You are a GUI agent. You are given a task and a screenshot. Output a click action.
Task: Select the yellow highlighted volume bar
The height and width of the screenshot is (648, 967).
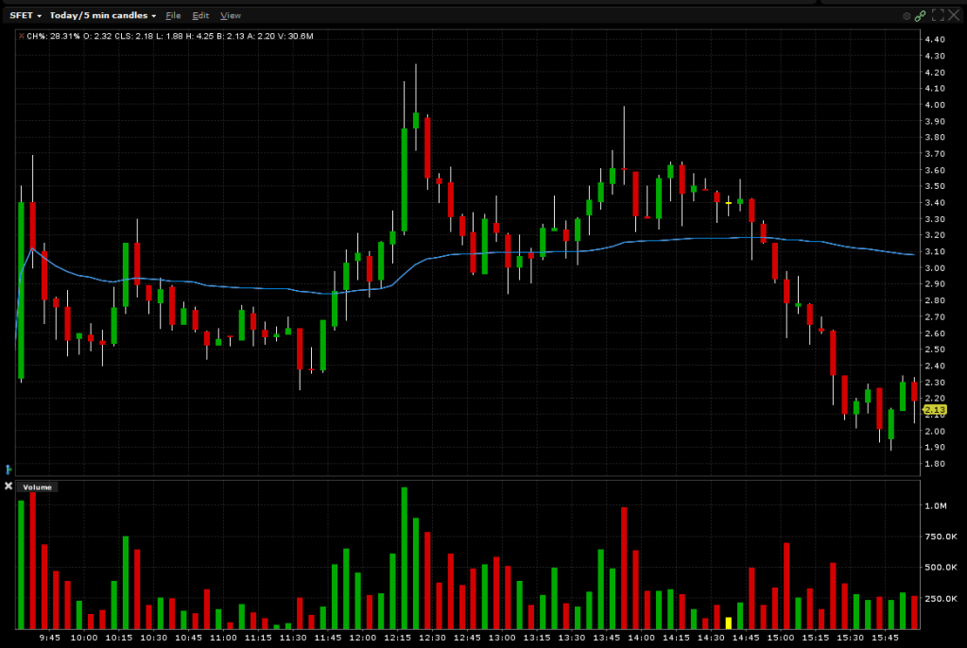click(x=729, y=623)
